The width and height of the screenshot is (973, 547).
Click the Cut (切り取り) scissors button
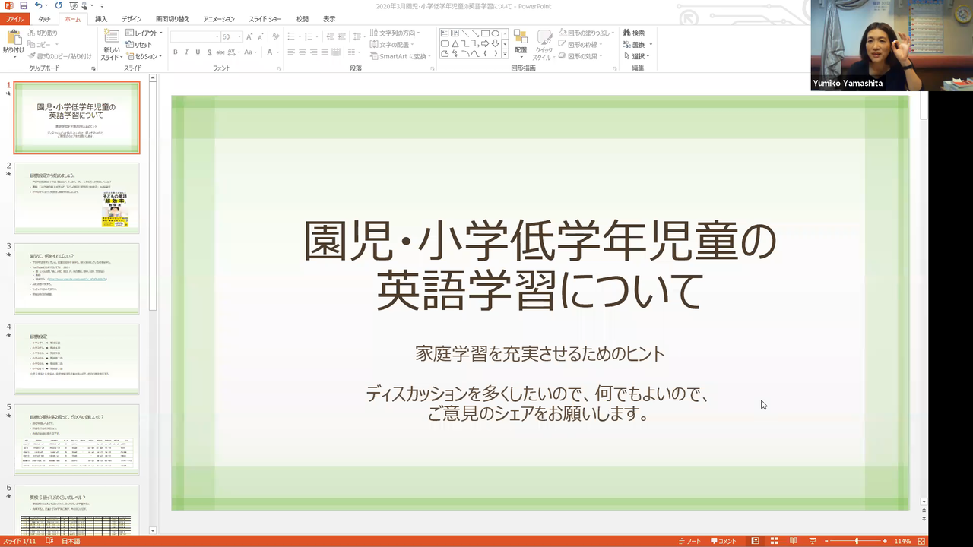(x=43, y=33)
